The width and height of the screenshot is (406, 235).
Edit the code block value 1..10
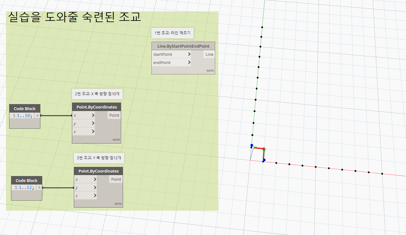click(24, 116)
